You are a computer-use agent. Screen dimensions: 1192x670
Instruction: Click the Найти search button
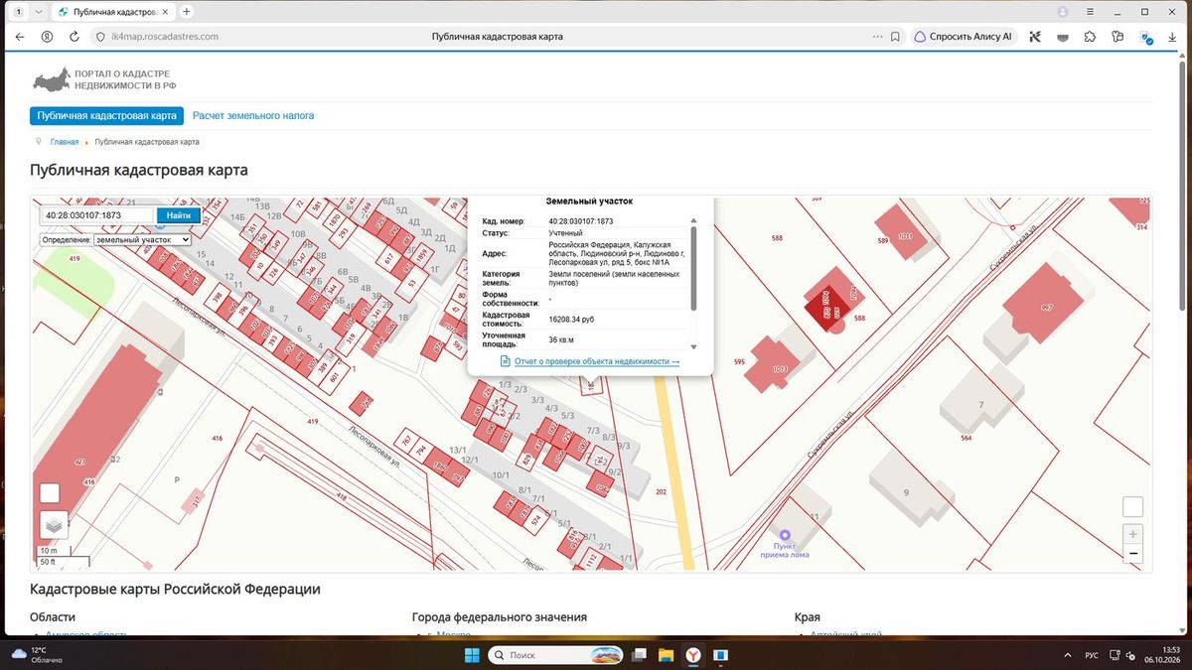point(179,215)
